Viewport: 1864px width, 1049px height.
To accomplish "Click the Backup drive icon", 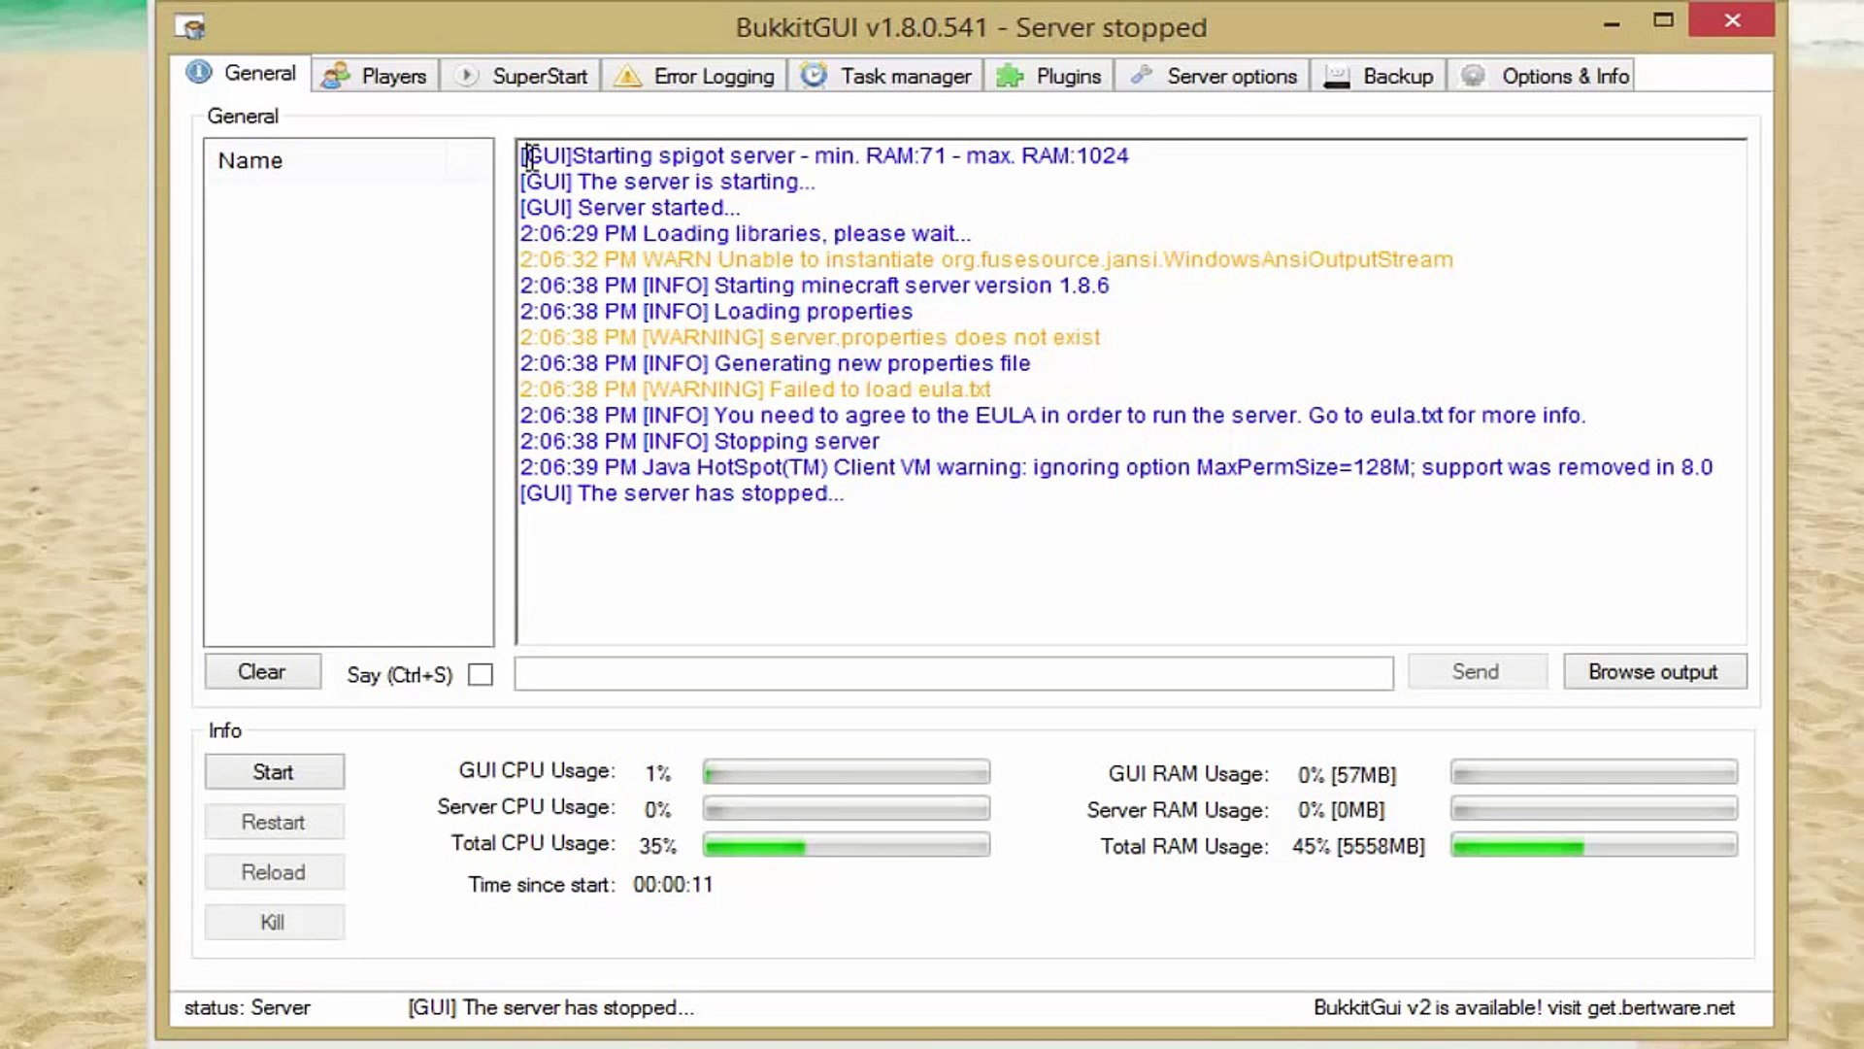I will tap(1337, 76).
